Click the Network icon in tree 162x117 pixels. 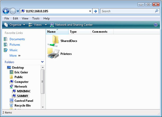pos(11,86)
